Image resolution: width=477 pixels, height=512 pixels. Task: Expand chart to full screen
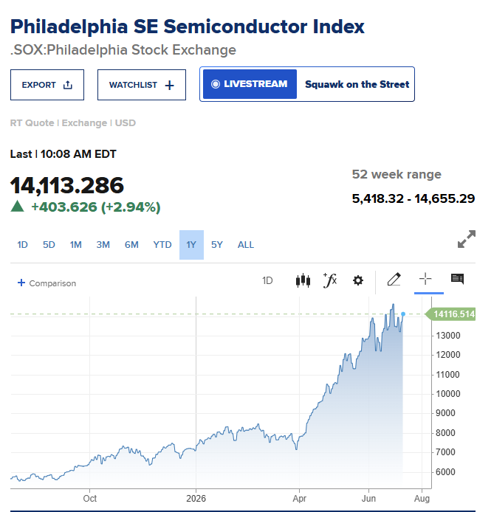[467, 239]
